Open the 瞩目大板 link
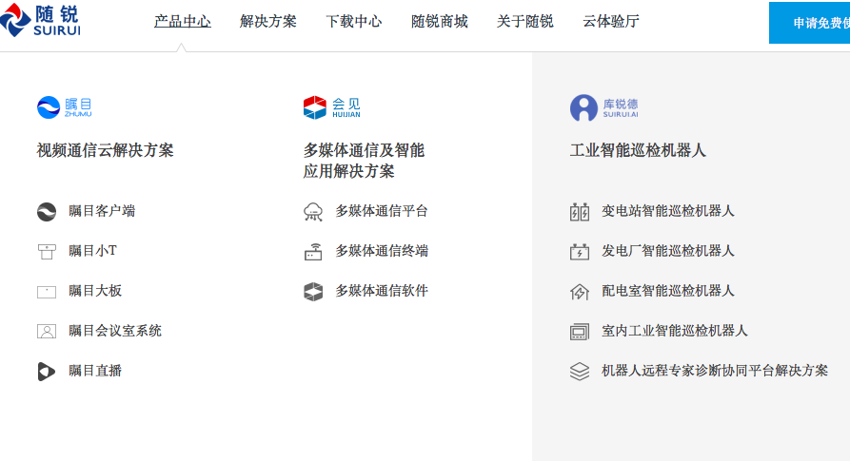 [x=95, y=291]
